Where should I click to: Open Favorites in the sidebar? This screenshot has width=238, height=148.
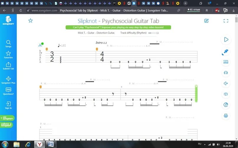tap(8, 55)
